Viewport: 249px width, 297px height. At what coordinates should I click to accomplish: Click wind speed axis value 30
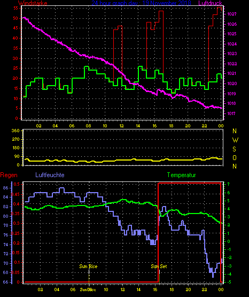pos(15,58)
